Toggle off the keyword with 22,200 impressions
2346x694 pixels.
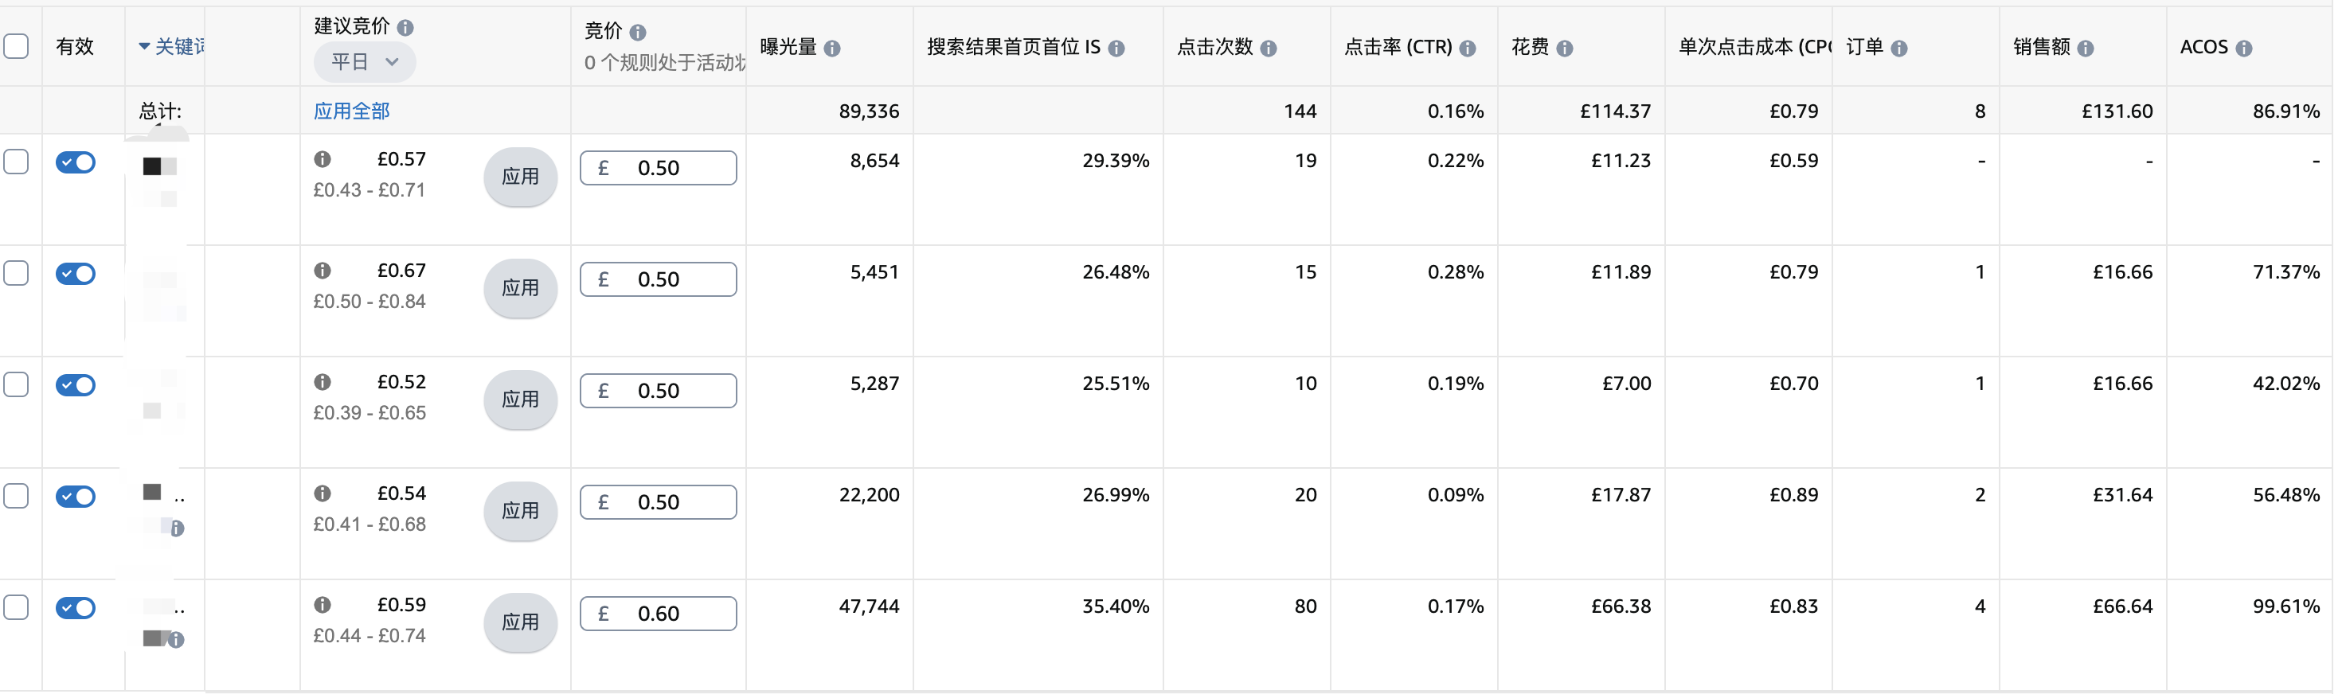coord(76,497)
